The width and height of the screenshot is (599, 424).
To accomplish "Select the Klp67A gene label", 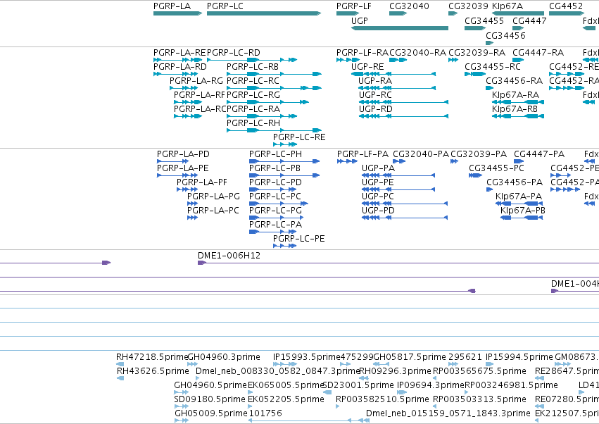I will pos(507,6).
